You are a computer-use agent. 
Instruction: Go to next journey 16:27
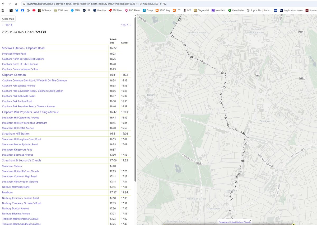tap(126, 25)
